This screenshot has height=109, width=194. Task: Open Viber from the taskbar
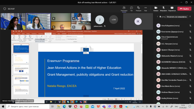click(109, 106)
